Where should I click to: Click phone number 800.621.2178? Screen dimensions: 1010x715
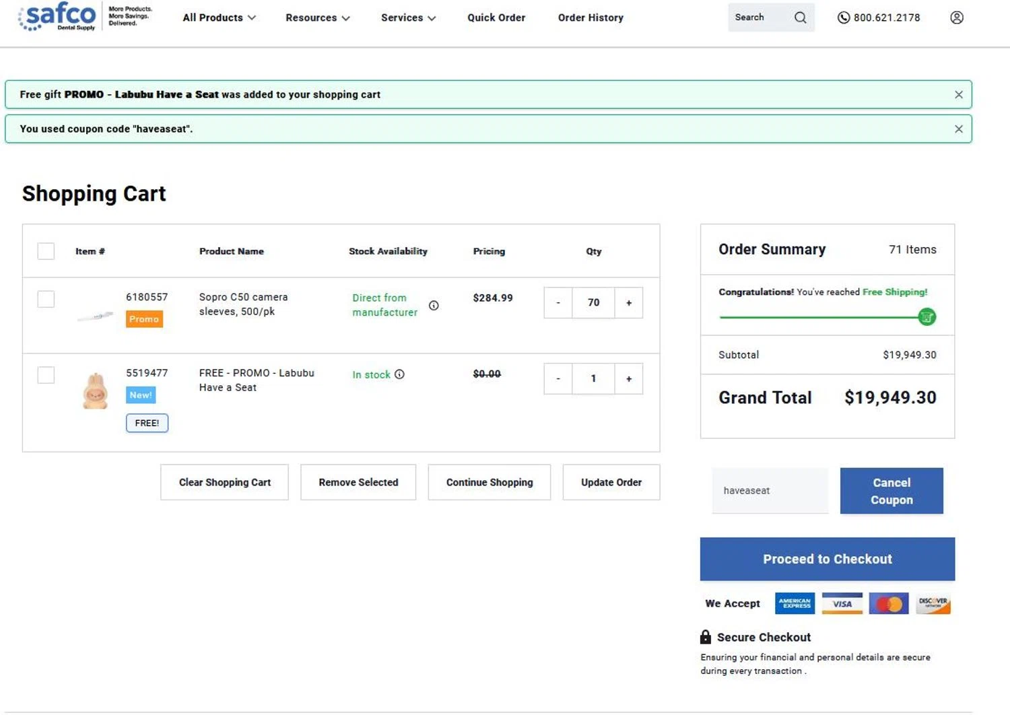coord(887,18)
